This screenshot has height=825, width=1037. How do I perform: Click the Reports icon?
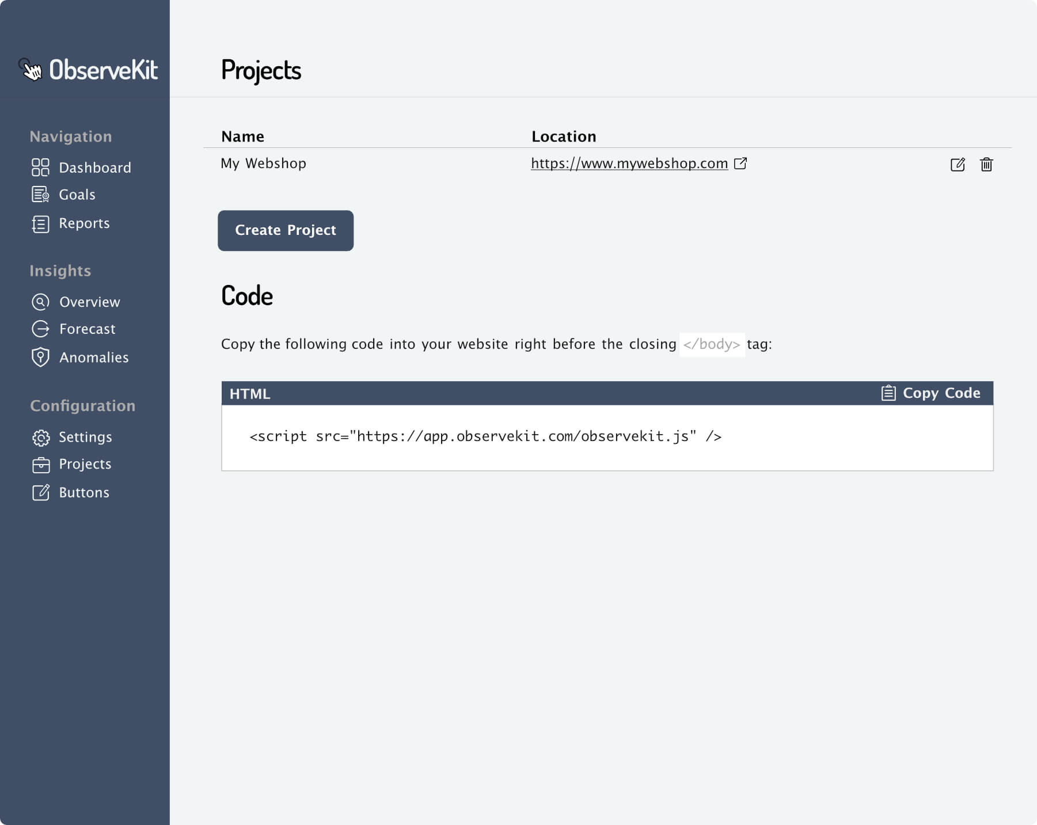40,223
